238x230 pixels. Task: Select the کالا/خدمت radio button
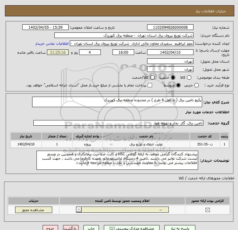coord(152,77)
